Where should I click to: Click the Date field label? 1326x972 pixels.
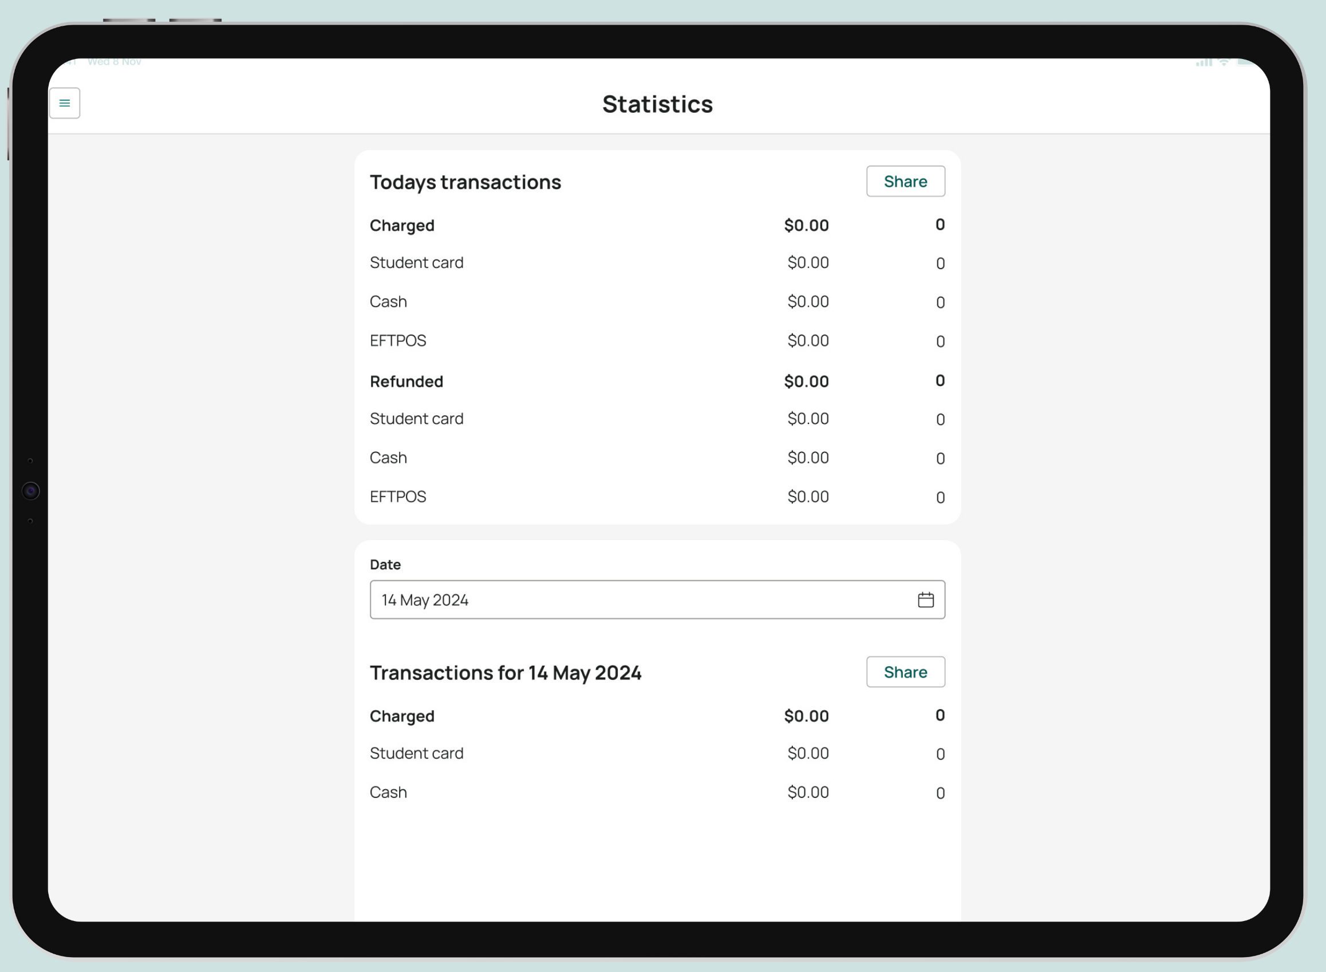385,565
